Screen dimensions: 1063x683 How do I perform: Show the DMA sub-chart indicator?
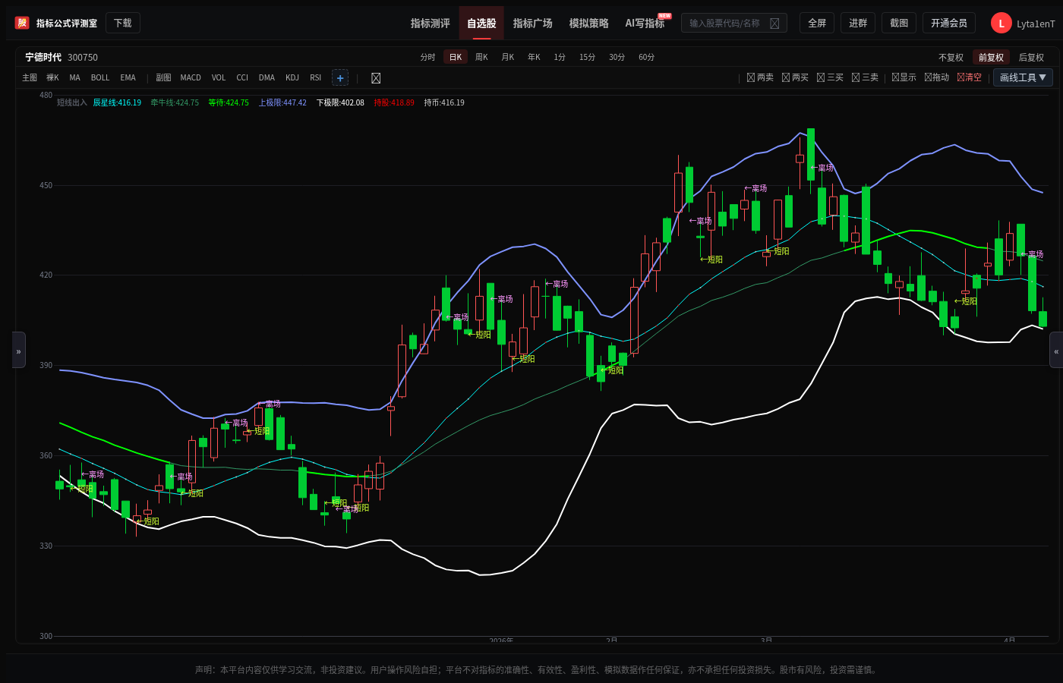click(267, 78)
